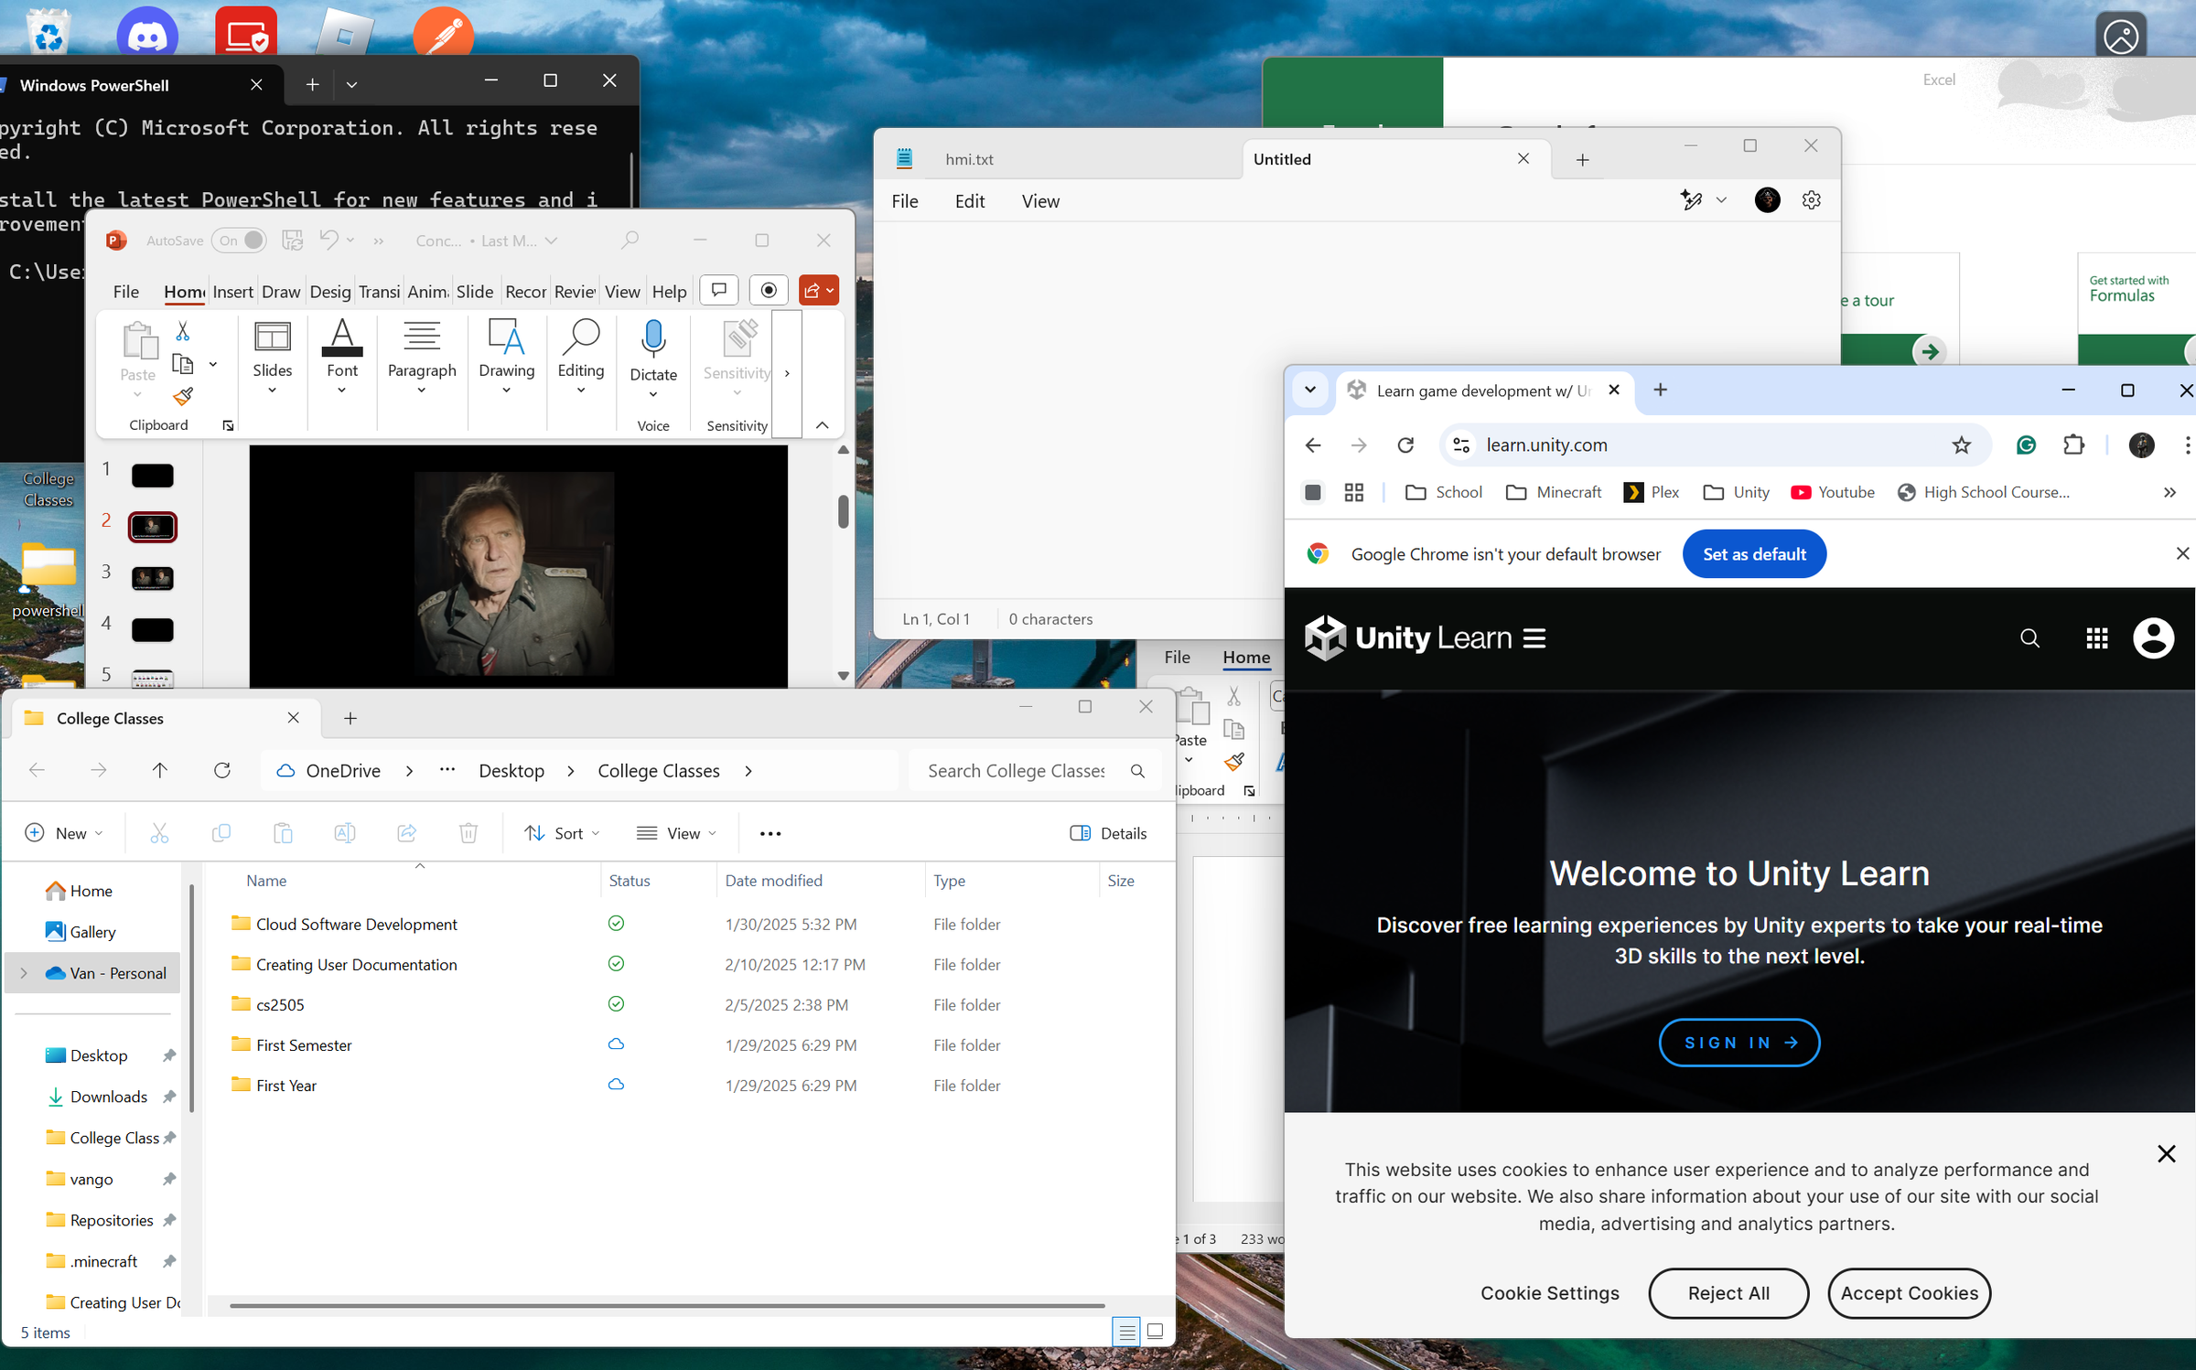The width and height of the screenshot is (2196, 1370).
Task: Switch to details view in File Explorer
Action: click(x=1126, y=1333)
